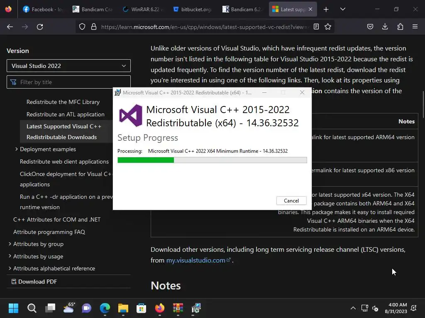Switch to the WinRAR 6.22 tab

pos(143,9)
